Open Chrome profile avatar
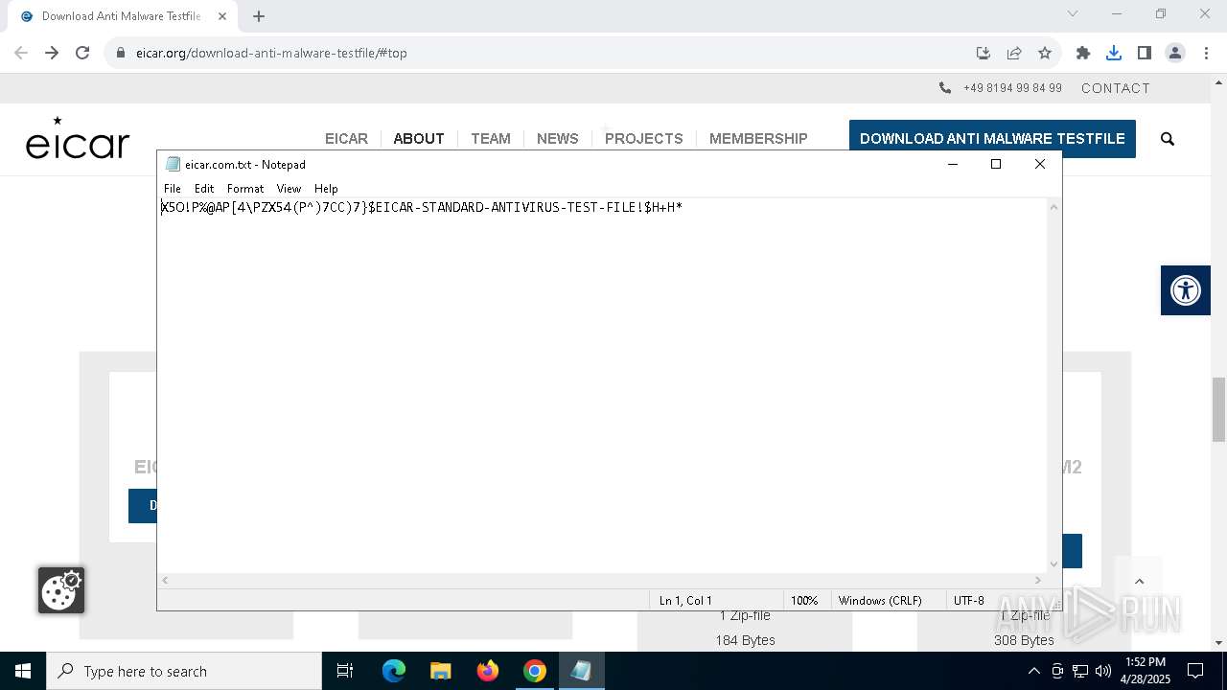This screenshot has height=690, width=1227. coord(1175,53)
